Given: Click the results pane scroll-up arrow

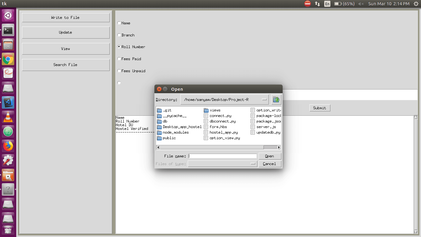Looking at the screenshot, I should 416,117.
